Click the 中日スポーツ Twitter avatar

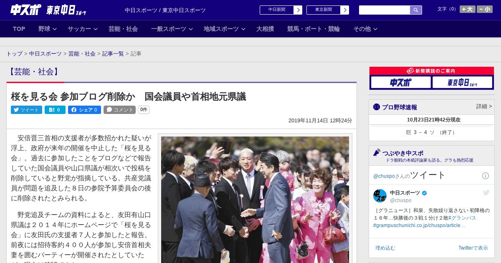(x=380, y=196)
